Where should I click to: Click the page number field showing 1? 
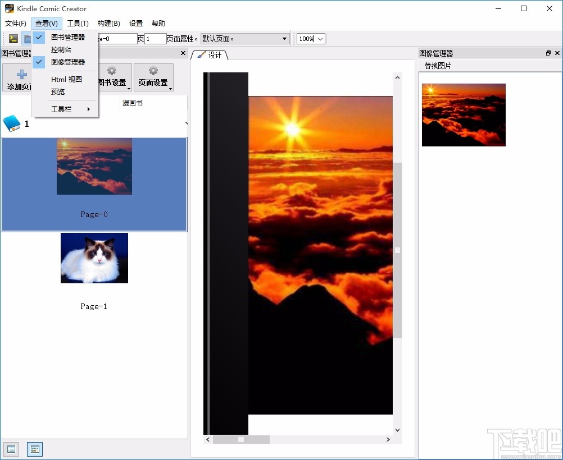pyautogui.click(x=155, y=39)
